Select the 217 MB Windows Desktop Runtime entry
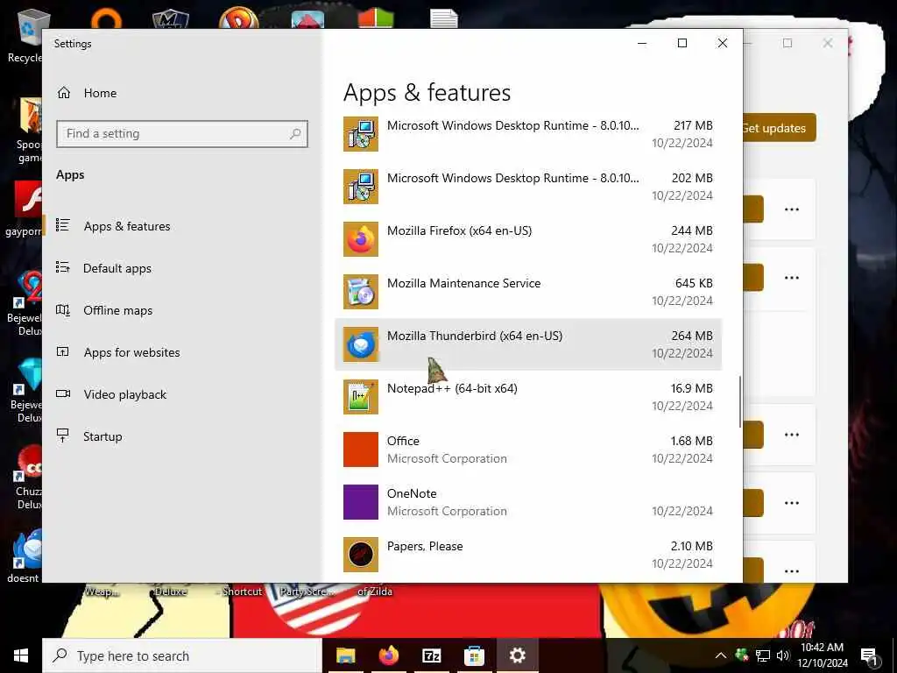The width and height of the screenshot is (897, 673). 528,134
